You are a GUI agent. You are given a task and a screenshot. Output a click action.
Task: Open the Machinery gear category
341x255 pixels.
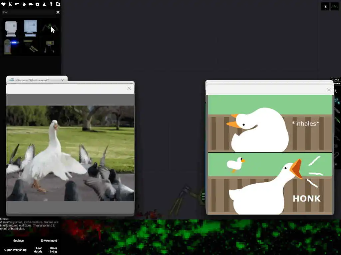37,4
